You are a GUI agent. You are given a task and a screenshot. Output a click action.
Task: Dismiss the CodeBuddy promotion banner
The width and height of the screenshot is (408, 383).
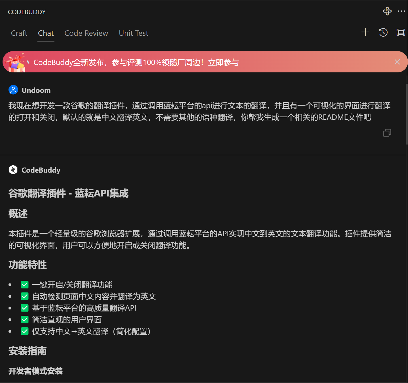coord(397,62)
